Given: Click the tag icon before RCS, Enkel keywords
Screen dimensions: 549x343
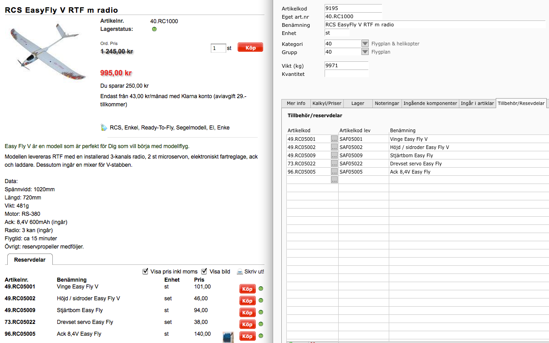Looking at the screenshot, I should pyautogui.click(x=104, y=128).
